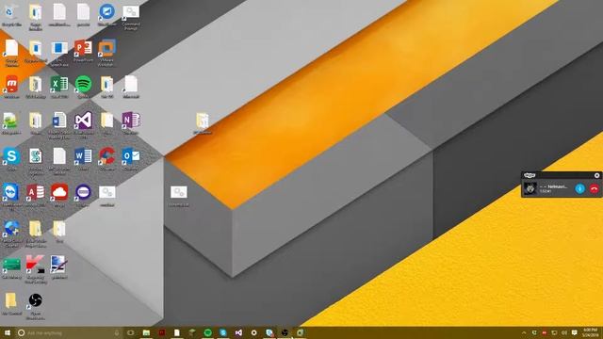Switch to Skype on the taskbar
The height and width of the screenshot is (339, 603).
(223, 332)
